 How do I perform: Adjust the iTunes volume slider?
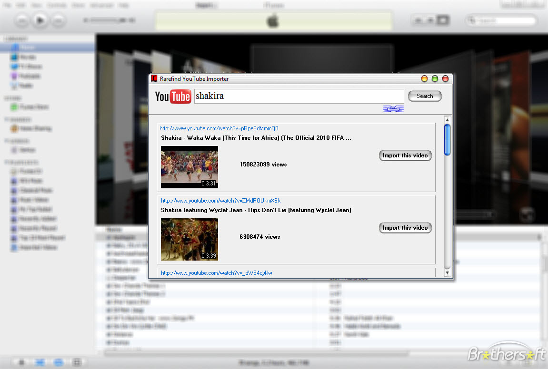110,20
